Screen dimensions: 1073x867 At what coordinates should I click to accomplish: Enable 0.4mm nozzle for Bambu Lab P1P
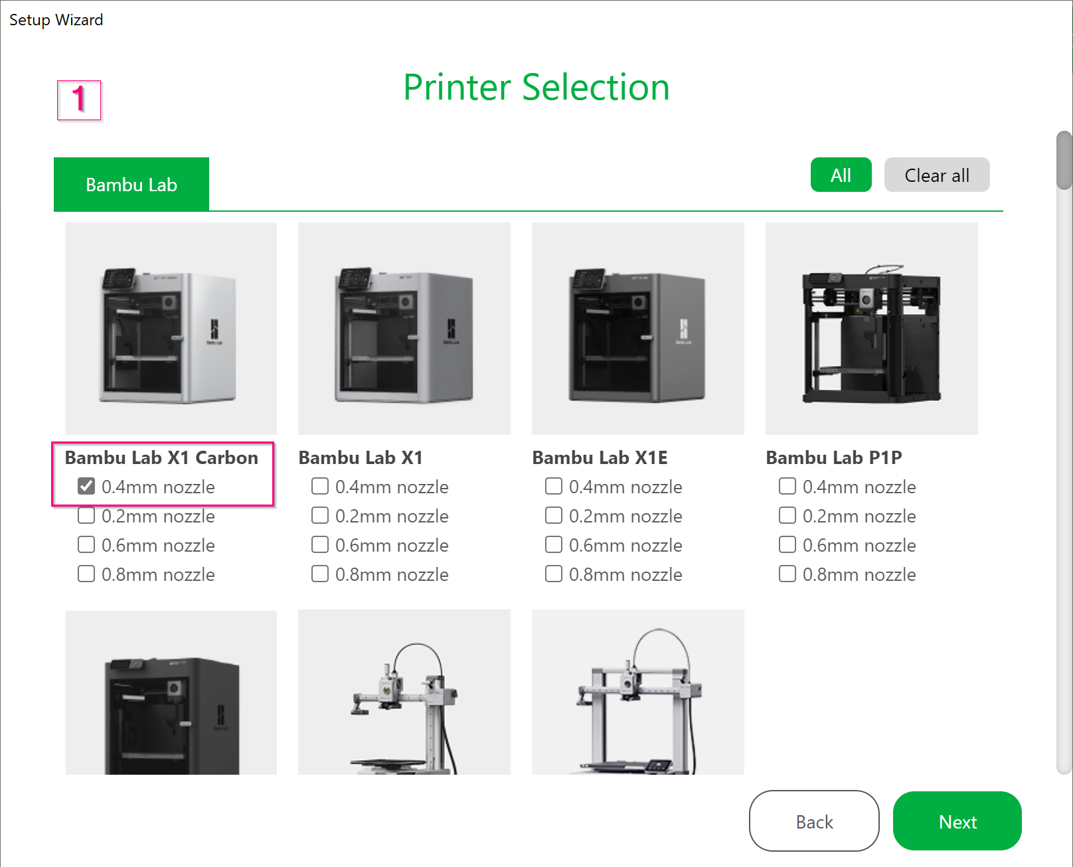[787, 487]
